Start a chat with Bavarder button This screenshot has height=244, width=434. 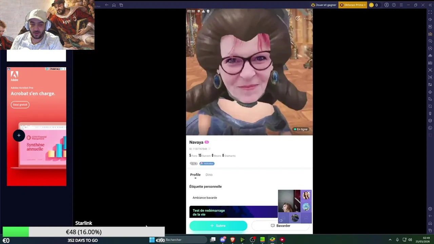pos(280,226)
